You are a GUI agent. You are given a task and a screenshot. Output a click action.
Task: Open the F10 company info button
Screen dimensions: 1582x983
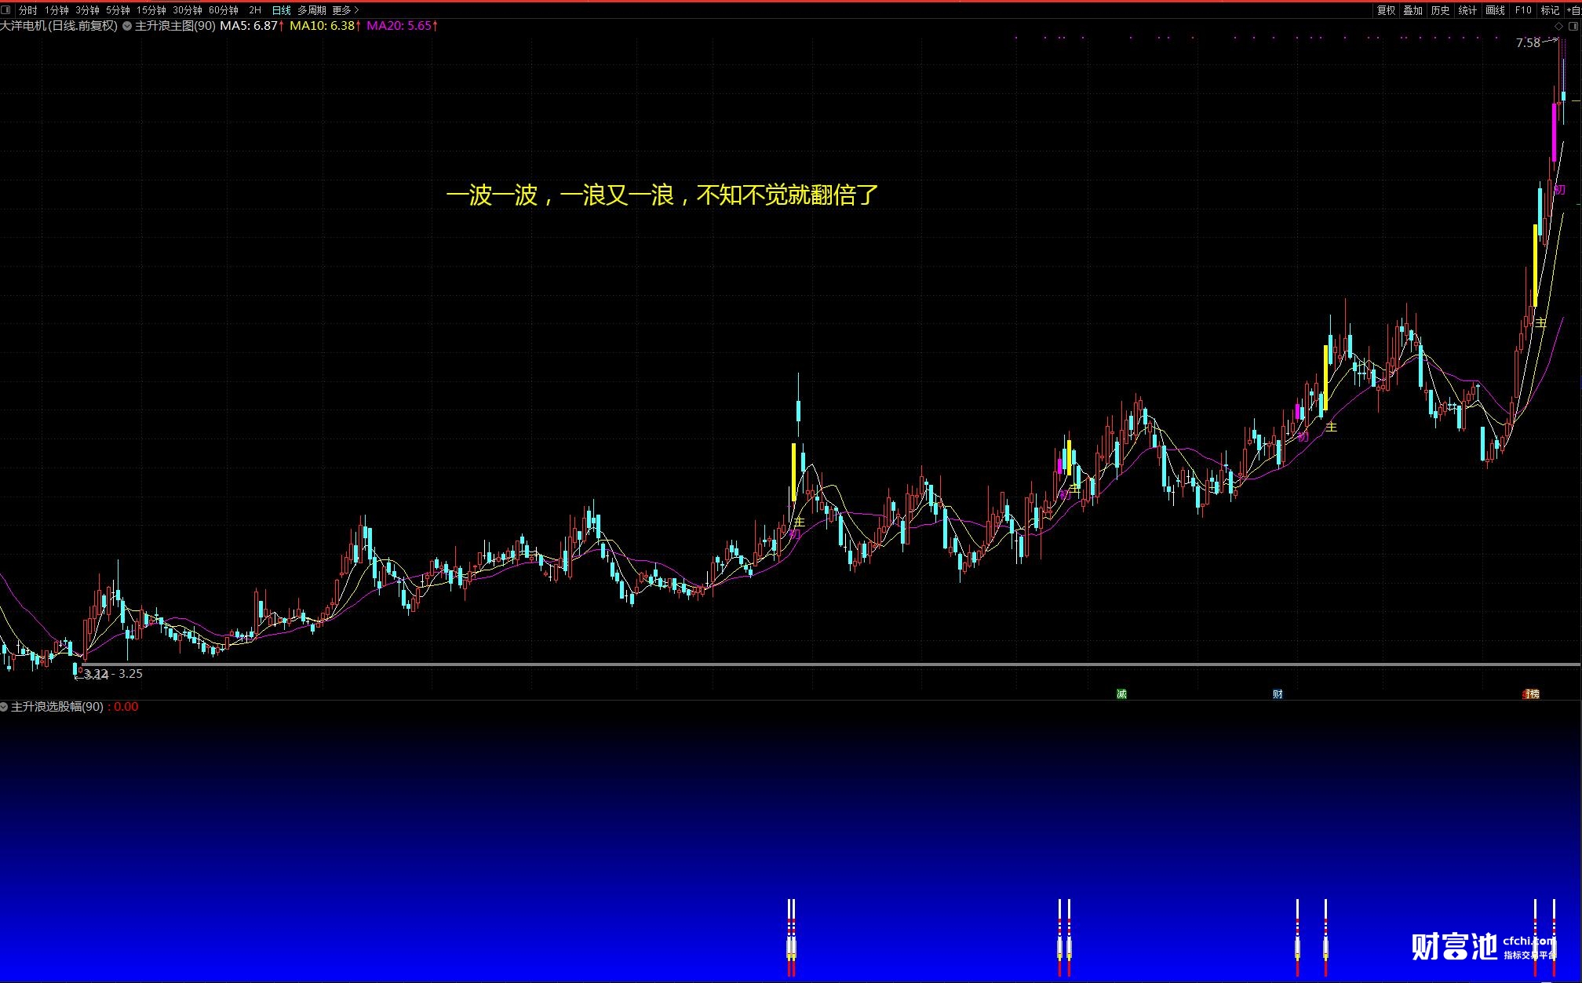[1523, 10]
